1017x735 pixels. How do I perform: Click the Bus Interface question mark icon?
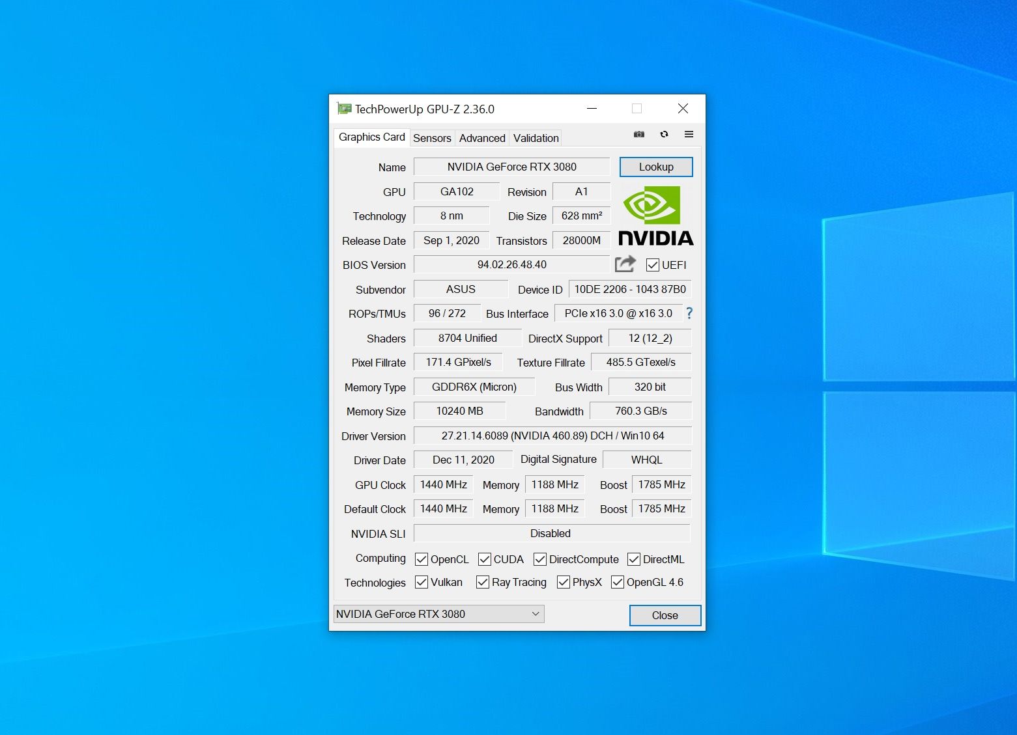tap(689, 313)
